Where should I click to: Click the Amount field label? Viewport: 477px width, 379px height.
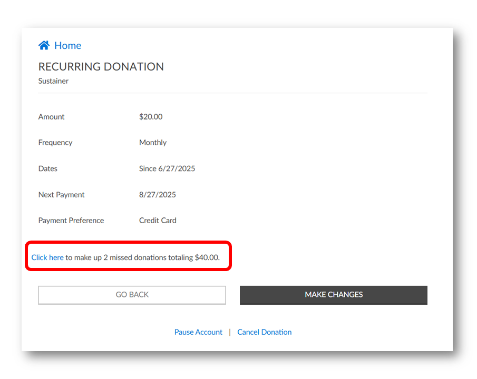52,117
